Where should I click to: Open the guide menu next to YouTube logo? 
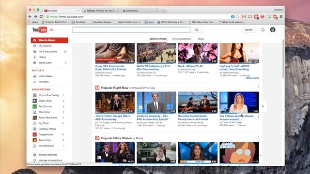52,30
